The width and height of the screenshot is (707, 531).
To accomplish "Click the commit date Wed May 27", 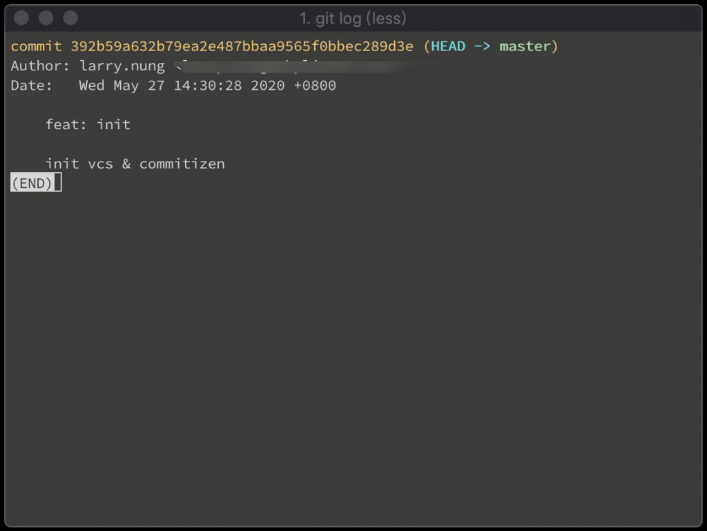I will coord(122,86).
